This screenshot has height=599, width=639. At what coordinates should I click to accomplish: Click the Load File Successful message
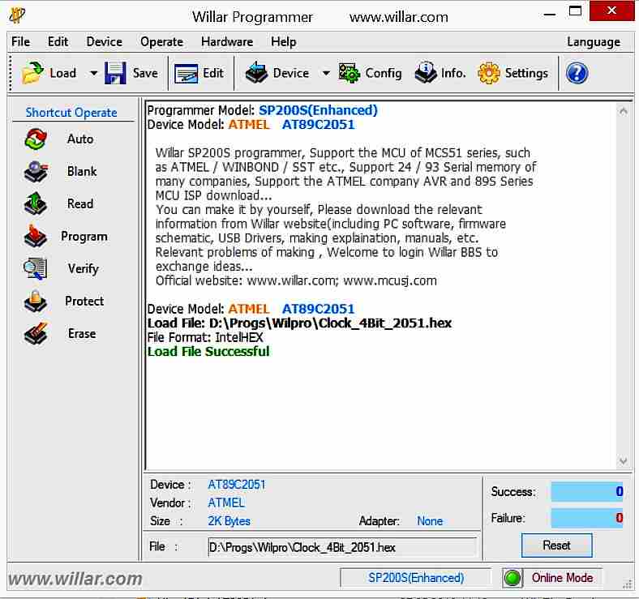tap(208, 351)
